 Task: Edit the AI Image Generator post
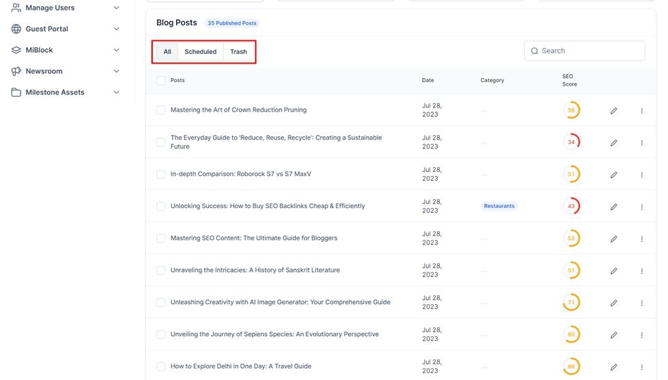click(x=613, y=303)
